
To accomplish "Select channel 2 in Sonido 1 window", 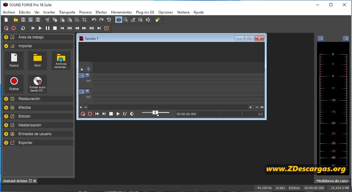I will [82, 92].
